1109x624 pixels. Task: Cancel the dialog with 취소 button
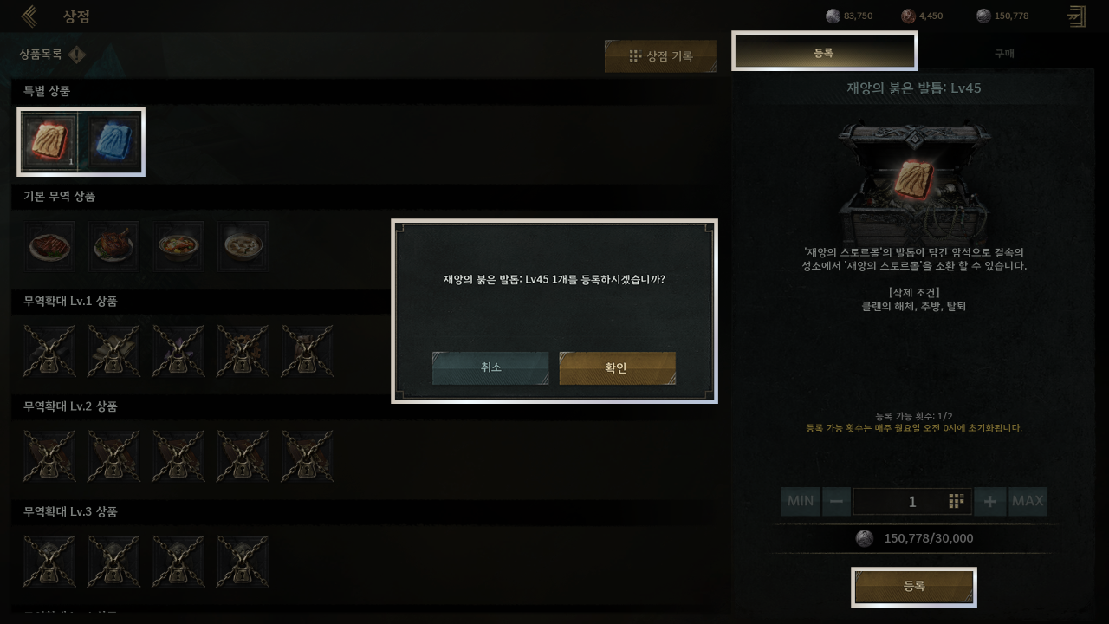point(490,367)
